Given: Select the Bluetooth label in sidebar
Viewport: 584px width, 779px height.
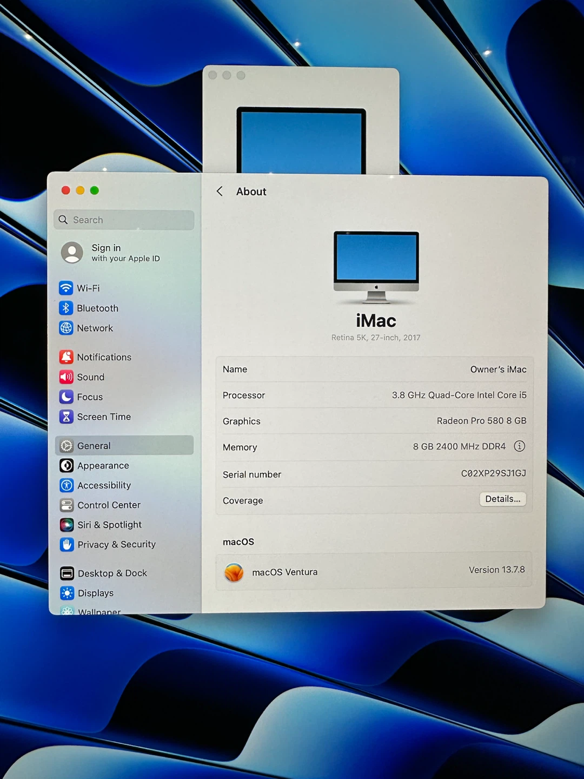Looking at the screenshot, I should tap(97, 308).
